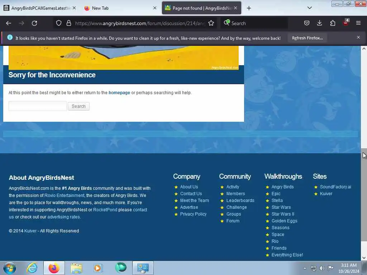Click the homepage link
The height and width of the screenshot is (275, 367).
119,93
